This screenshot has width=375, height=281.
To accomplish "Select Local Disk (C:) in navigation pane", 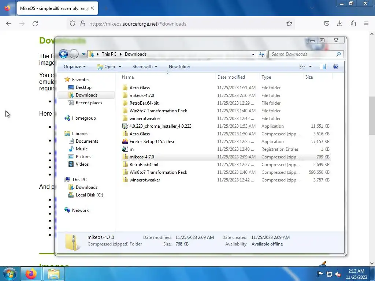I will [x=89, y=195].
